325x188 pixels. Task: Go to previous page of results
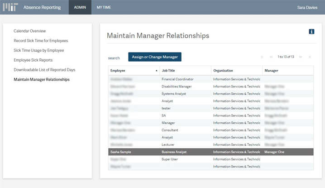271,57
